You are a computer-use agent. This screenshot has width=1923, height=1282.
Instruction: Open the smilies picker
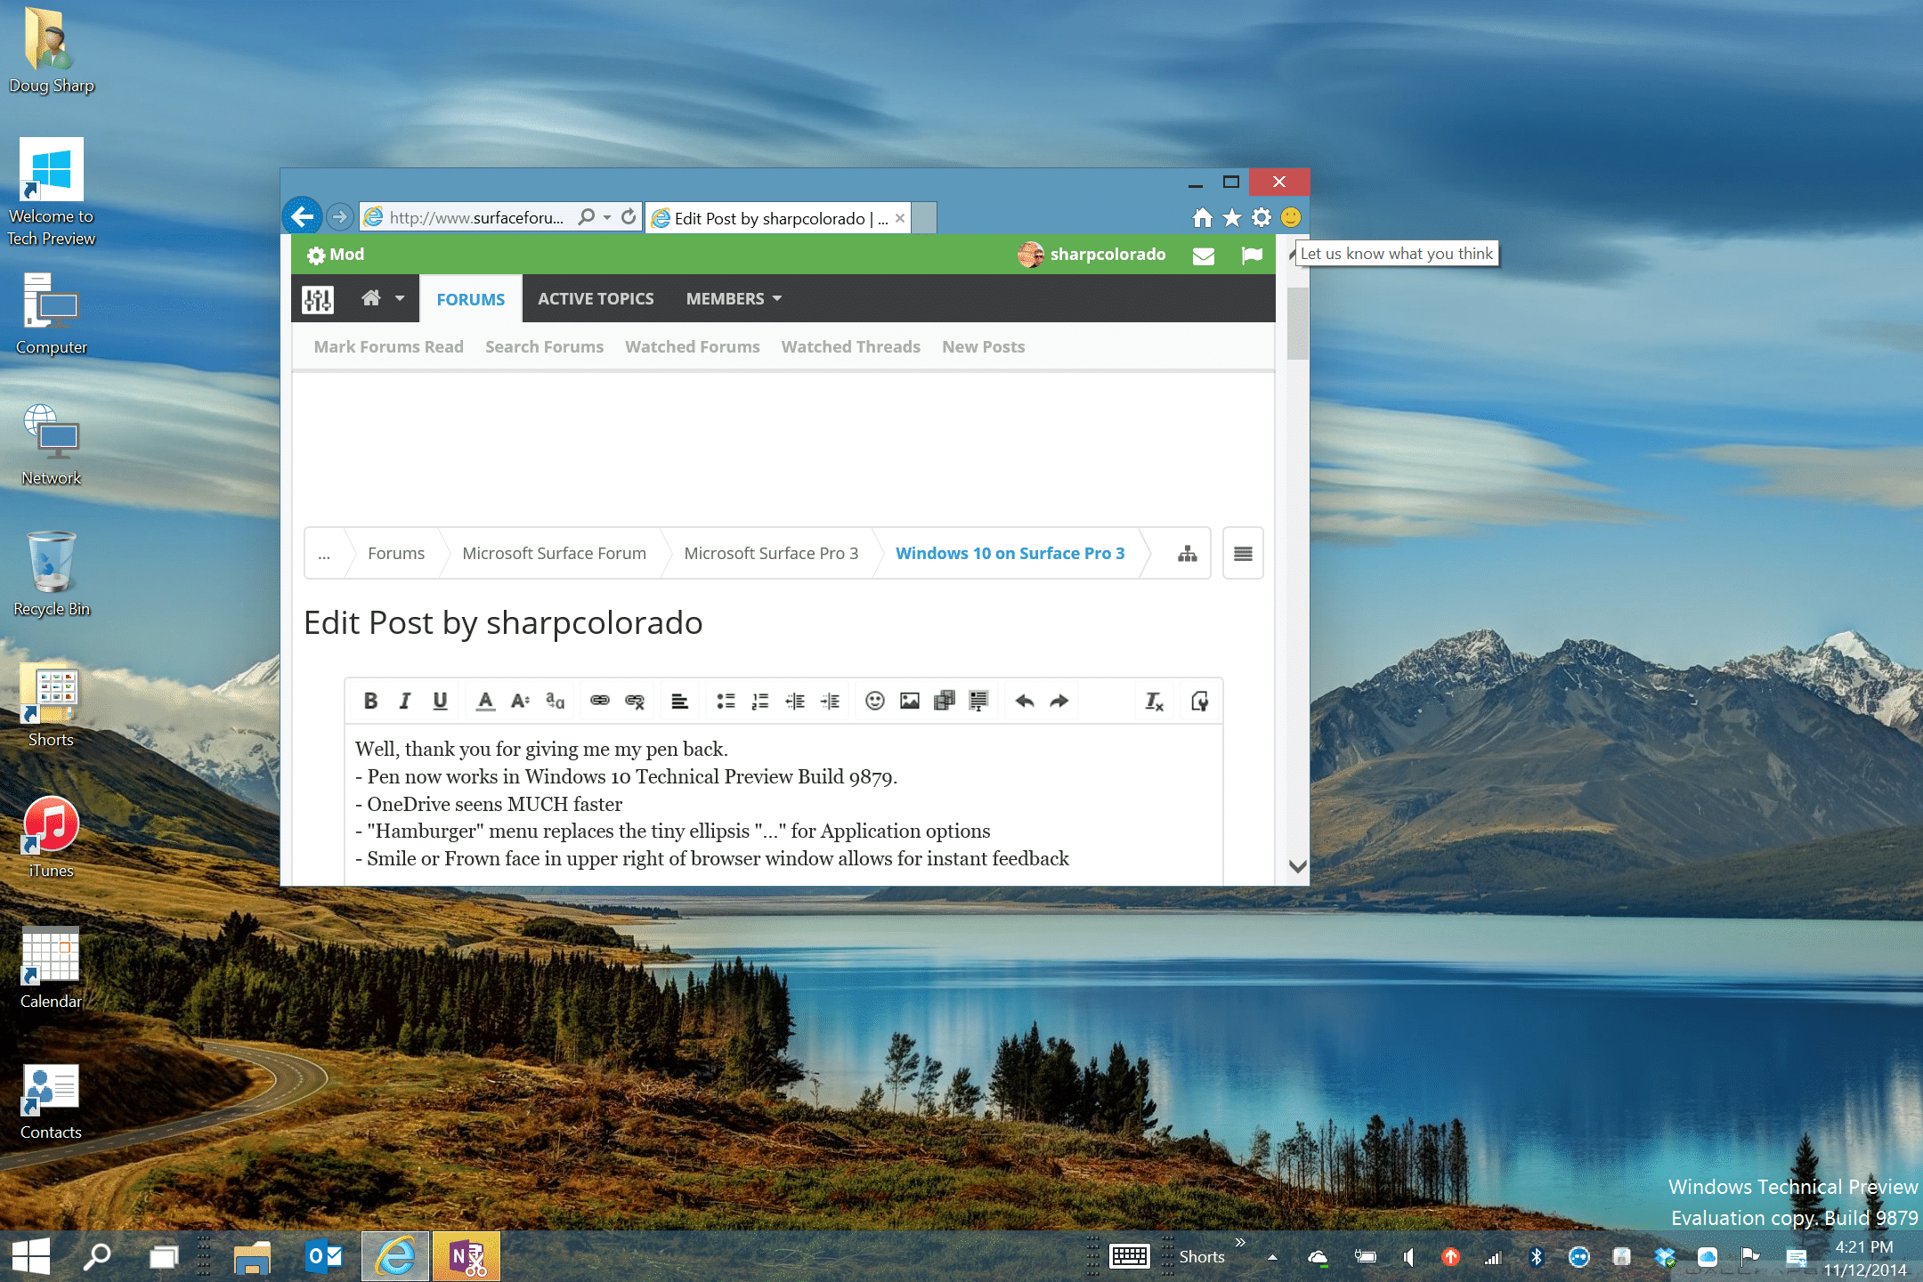point(875,702)
